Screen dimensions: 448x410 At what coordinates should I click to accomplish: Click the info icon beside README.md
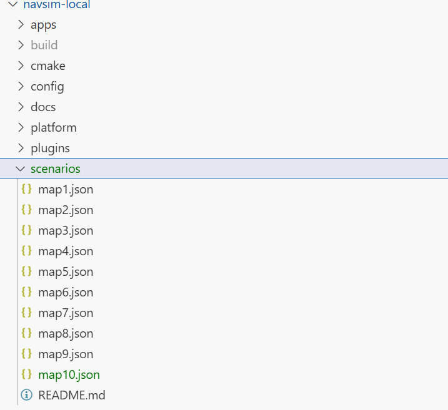point(26,395)
